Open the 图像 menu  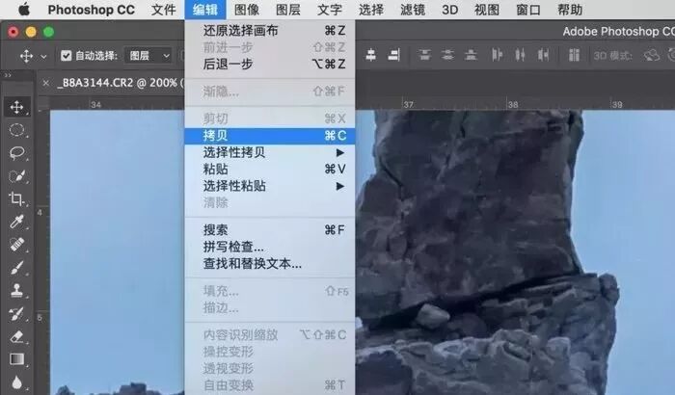[247, 10]
